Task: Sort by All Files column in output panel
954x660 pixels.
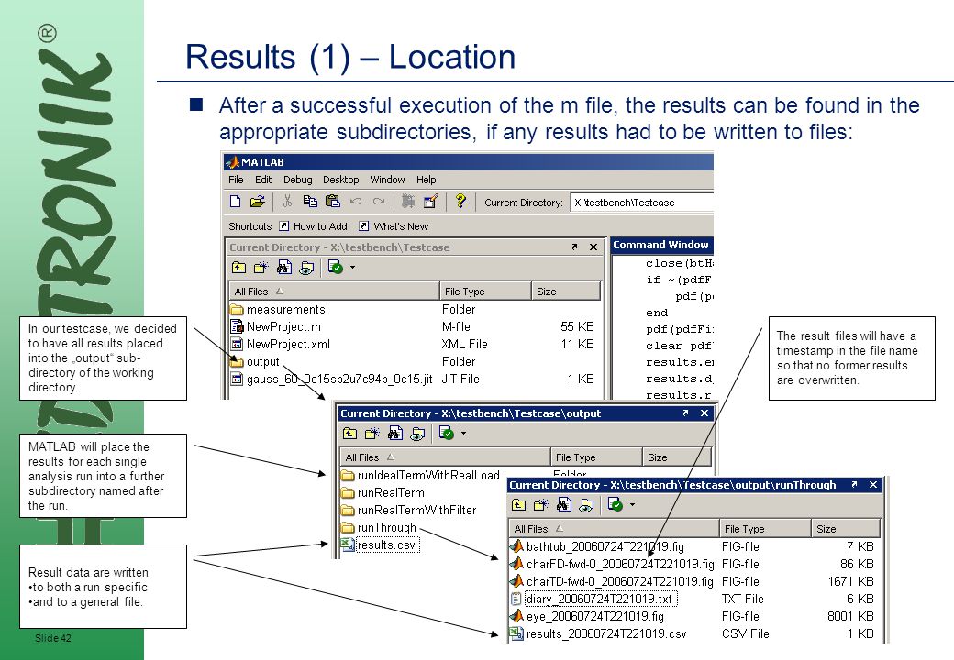Action: [446, 457]
